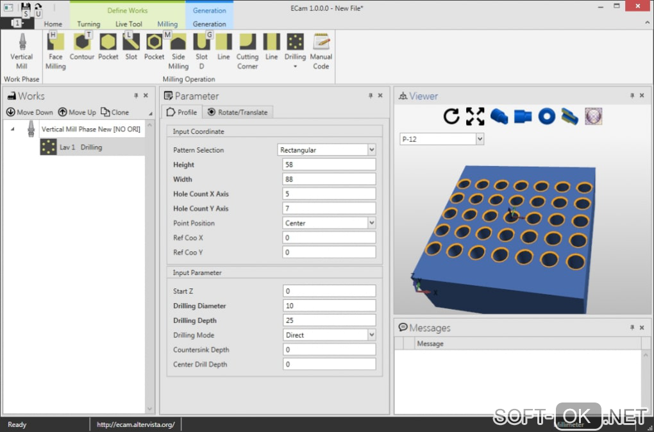Toggle the wireframe sphere view icon
The height and width of the screenshot is (432, 654).
click(x=593, y=117)
